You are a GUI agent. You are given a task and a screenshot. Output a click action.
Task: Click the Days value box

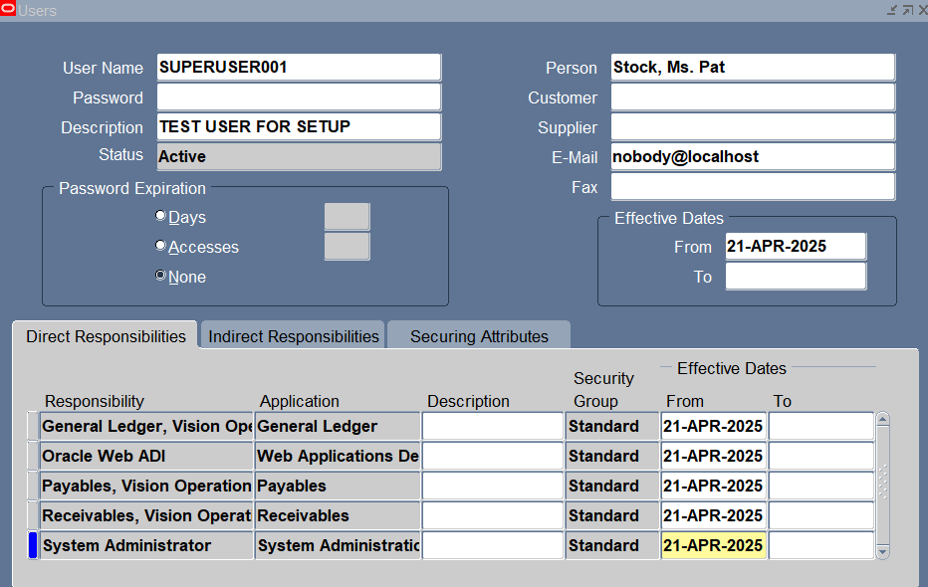click(x=347, y=216)
